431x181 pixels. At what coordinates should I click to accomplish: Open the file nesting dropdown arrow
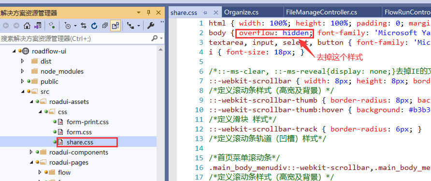tap(139, 26)
